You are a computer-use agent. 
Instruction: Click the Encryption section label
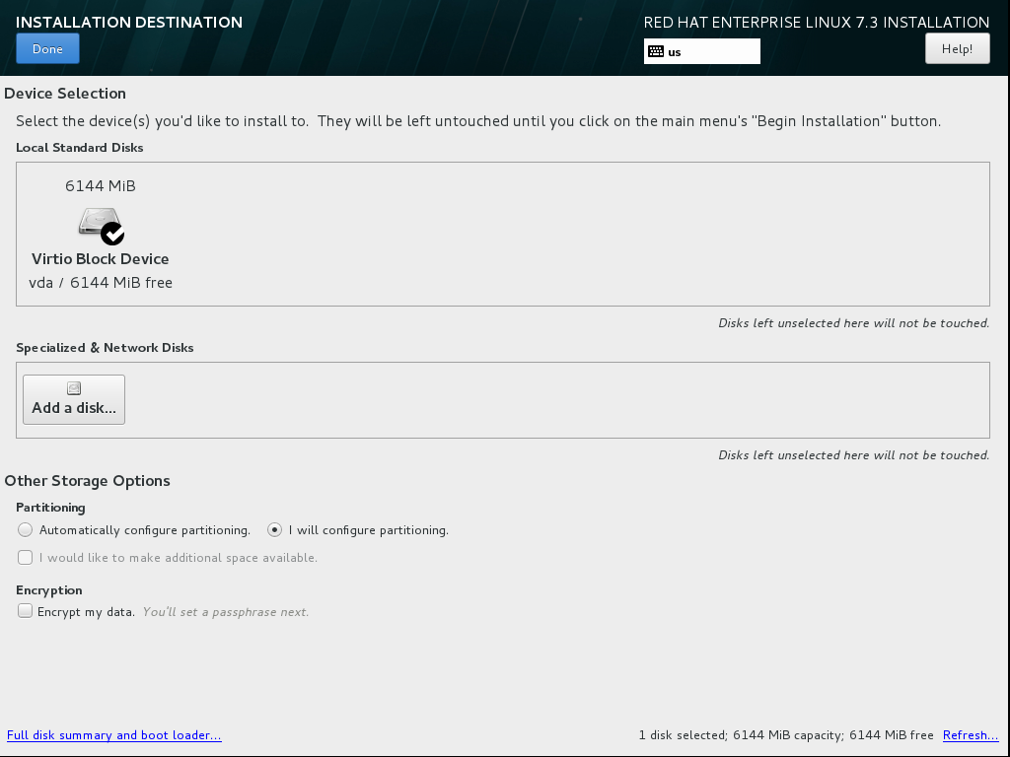(49, 590)
